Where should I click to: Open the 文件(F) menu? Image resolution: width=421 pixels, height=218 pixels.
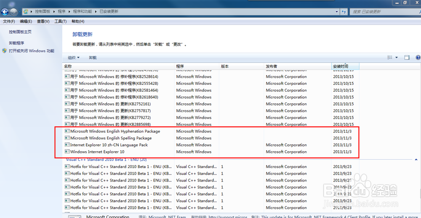tap(9, 21)
